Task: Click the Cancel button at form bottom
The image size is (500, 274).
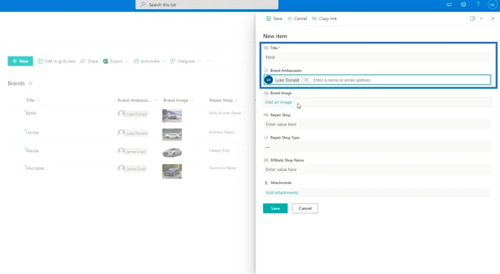Action: (305, 208)
